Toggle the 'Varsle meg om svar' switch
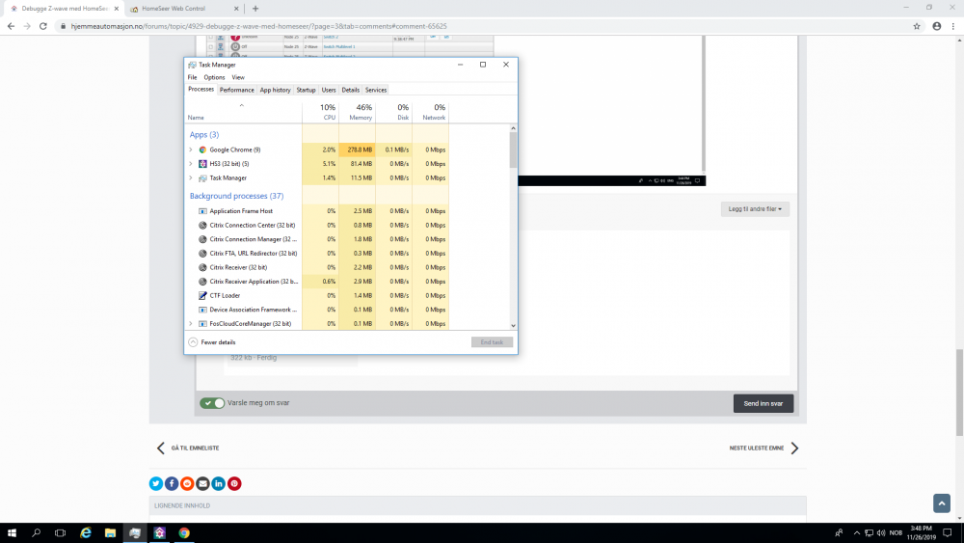Viewport: 964px width, 543px height. click(x=212, y=403)
